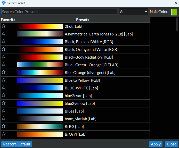The width and height of the screenshot is (179, 148).
Task: Sort by the Presets column header
Action: pyautogui.click(x=83, y=20)
